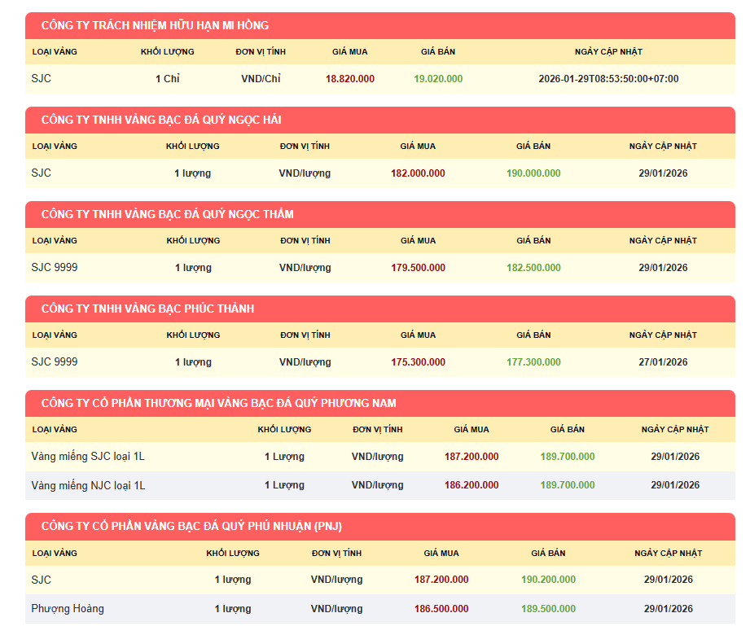This screenshot has width=750, height=635.
Task: Select PNJ sell price 190.200.000
Action: pyautogui.click(x=548, y=580)
